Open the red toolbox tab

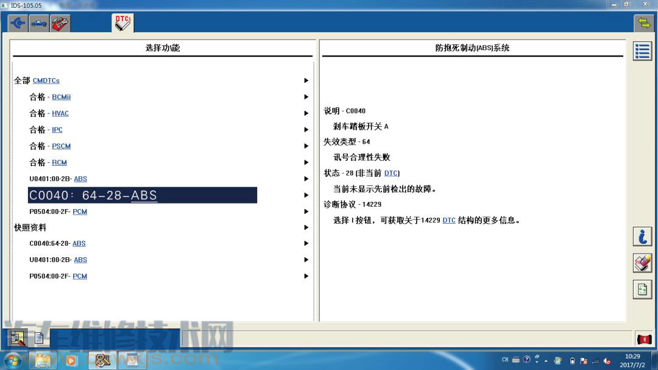pos(60,23)
